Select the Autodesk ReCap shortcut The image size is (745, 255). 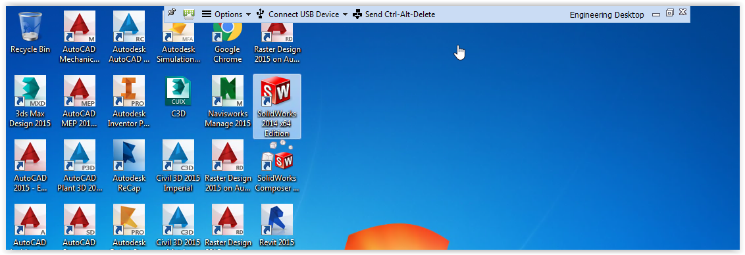point(129,166)
